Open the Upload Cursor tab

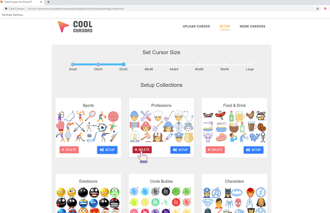pyautogui.click(x=196, y=26)
